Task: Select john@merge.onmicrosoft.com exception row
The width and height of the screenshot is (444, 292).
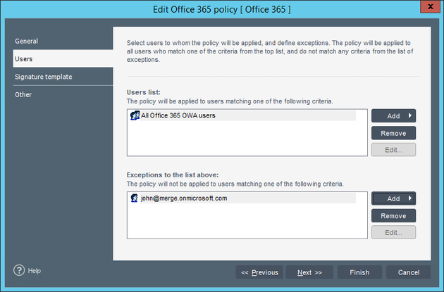Action: [242, 198]
